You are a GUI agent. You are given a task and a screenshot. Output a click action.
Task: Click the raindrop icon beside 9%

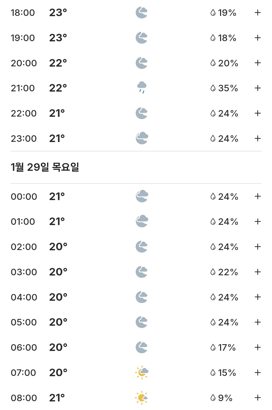(x=213, y=398)
